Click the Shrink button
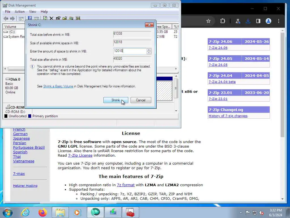 tap(116, 100)
